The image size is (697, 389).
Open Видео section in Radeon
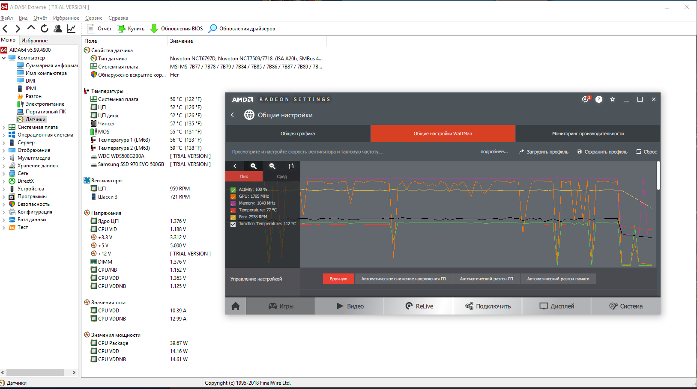(350, 306)
